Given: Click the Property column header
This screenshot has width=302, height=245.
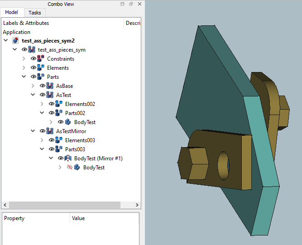Looking at the screenshot, I should [14, 218].
